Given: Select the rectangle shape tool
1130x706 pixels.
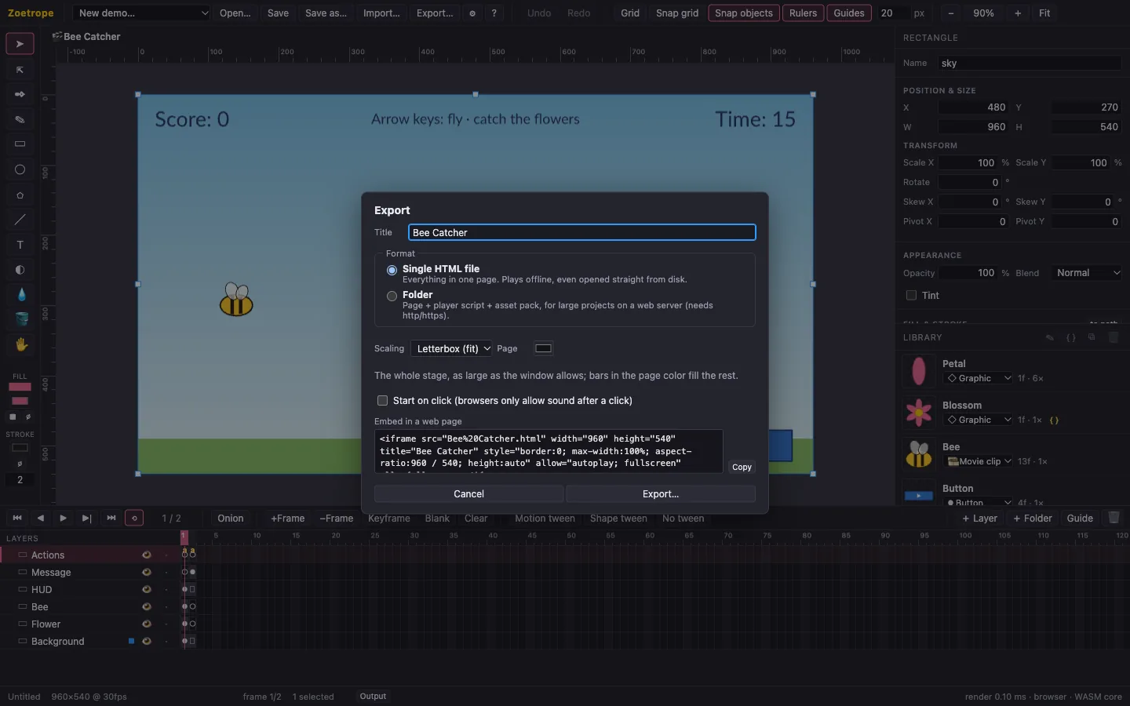Looking at the screenshot, I should coord(20,144).
